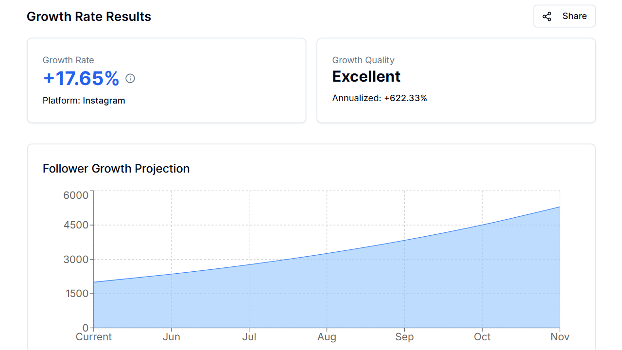Image resolution: width=622 pixels, height=350 pixels.
Task: Select the Growth Quality card
Action: click(x=456, y=80)
